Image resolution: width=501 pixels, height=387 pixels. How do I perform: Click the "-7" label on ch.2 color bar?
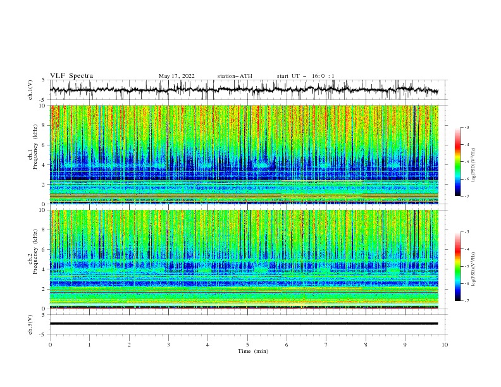point(467,300)
